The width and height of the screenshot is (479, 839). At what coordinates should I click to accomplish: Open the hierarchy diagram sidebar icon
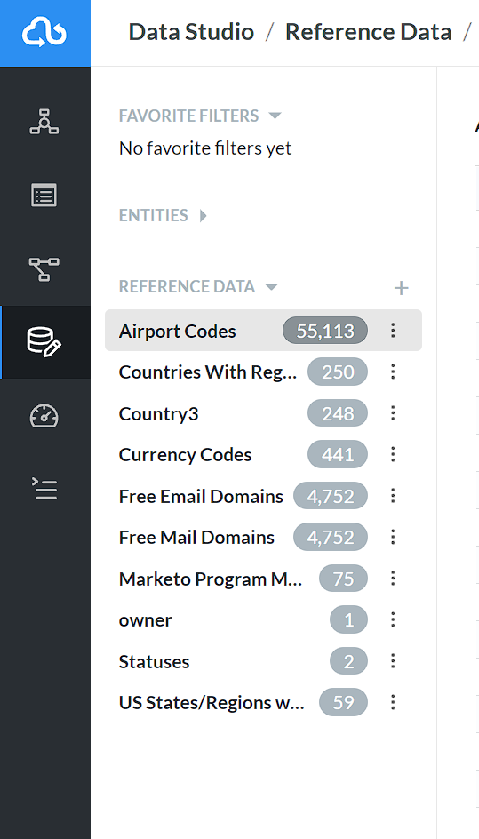(x=44, y=122)
